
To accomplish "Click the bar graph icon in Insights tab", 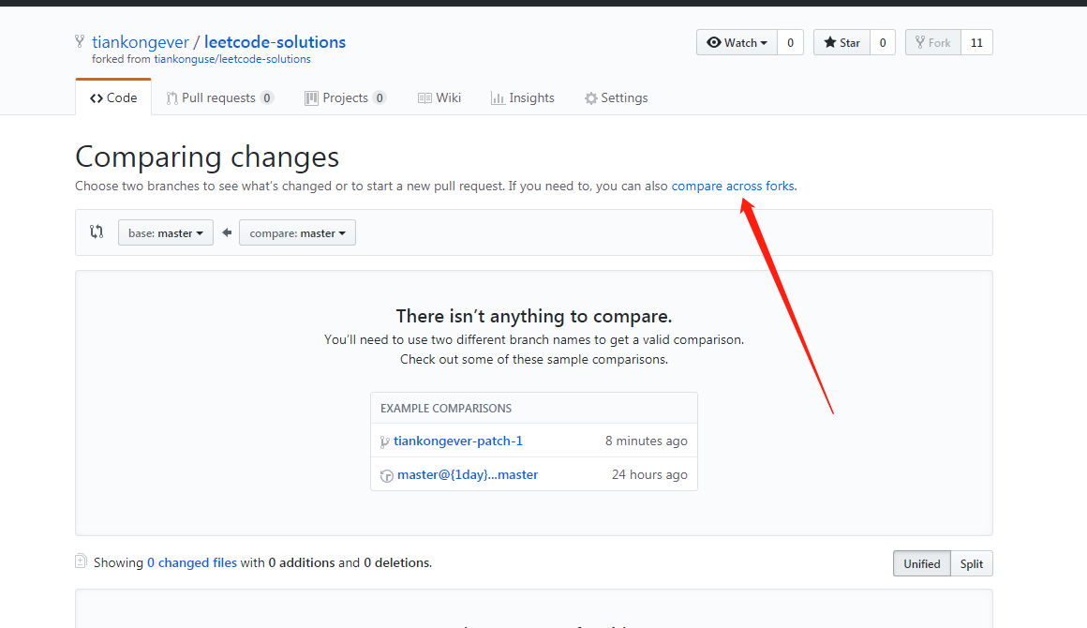I will coord(498,98).
